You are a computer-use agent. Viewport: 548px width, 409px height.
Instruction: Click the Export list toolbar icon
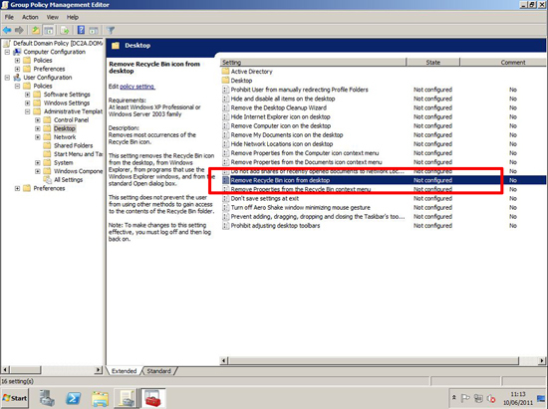click(x=65, y=31)
